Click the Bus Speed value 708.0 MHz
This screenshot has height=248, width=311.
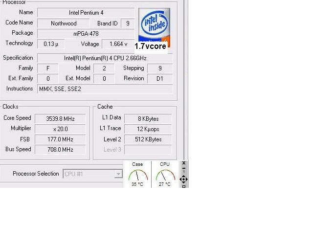click(60, 149)
